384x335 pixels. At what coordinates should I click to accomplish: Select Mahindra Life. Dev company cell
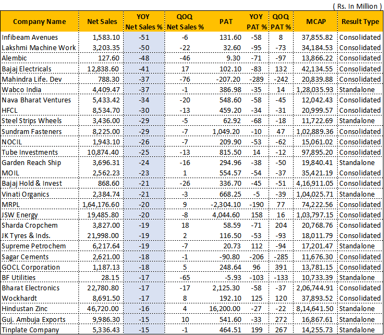[32, 80]
